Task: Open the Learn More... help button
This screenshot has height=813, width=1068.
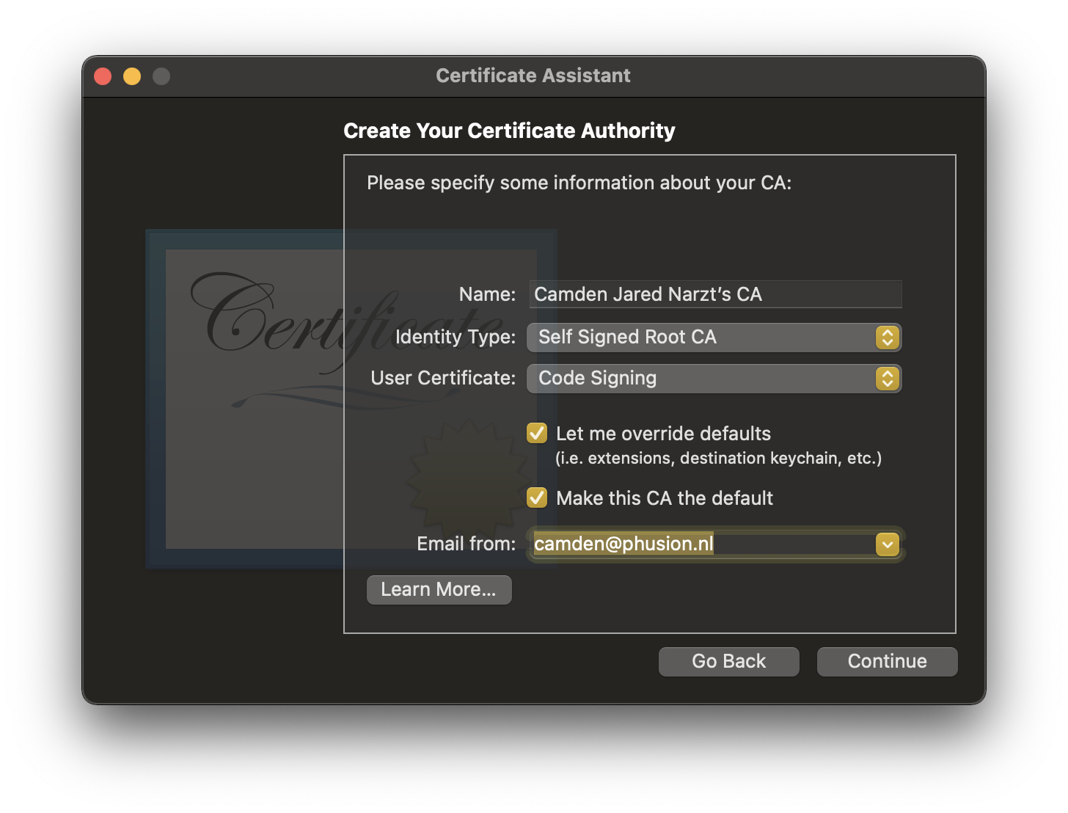Action: point(439,590)
